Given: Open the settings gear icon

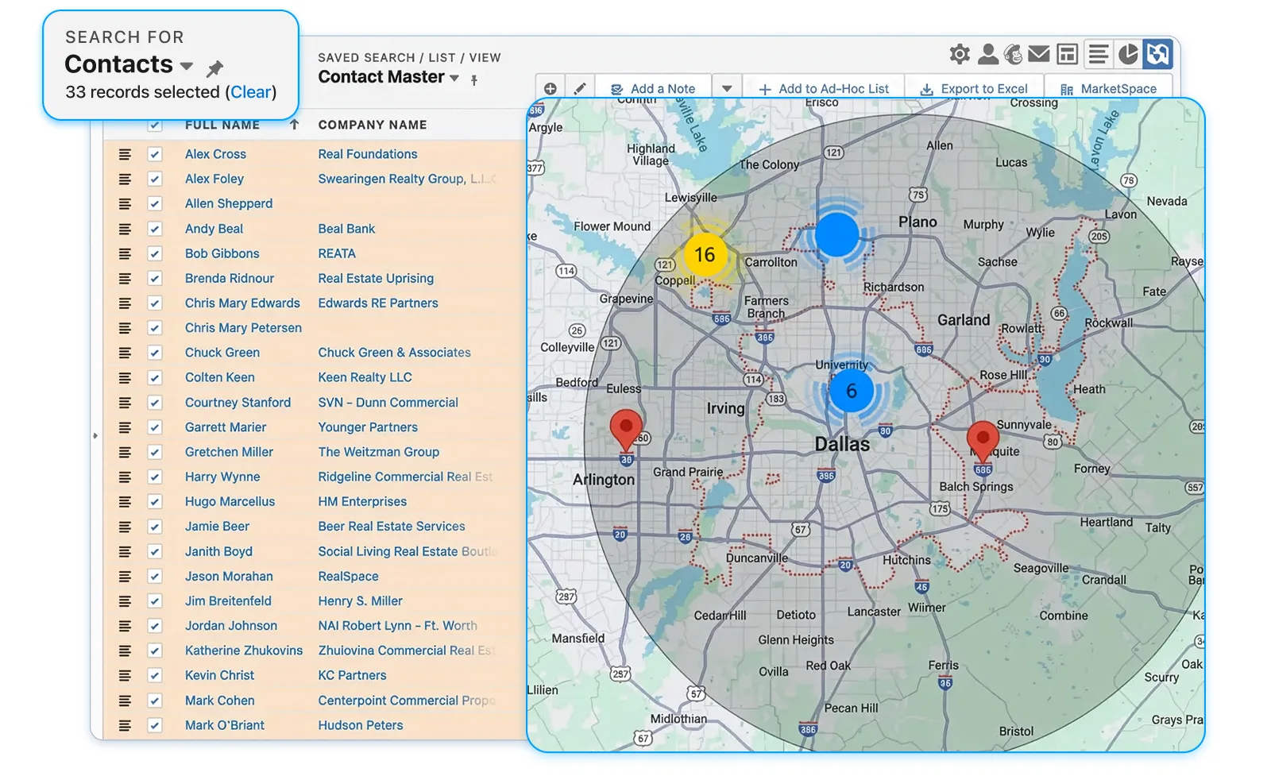Looking at the screenshot, I should coord(959,54).
